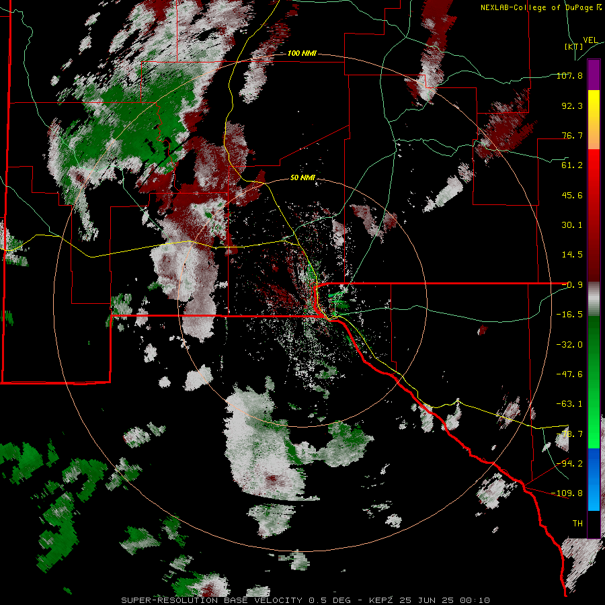Click the VEL legend heading
Image resolution: width=605 pixels, height=605 pixels.
pyautogui.click(x=590, y=40)
